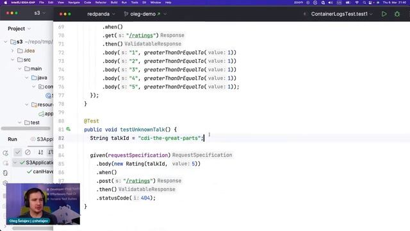This screenshot has width=410, height=231.
Task: Click the project tree horizontal scrollbar
Action: click(26, 128)
